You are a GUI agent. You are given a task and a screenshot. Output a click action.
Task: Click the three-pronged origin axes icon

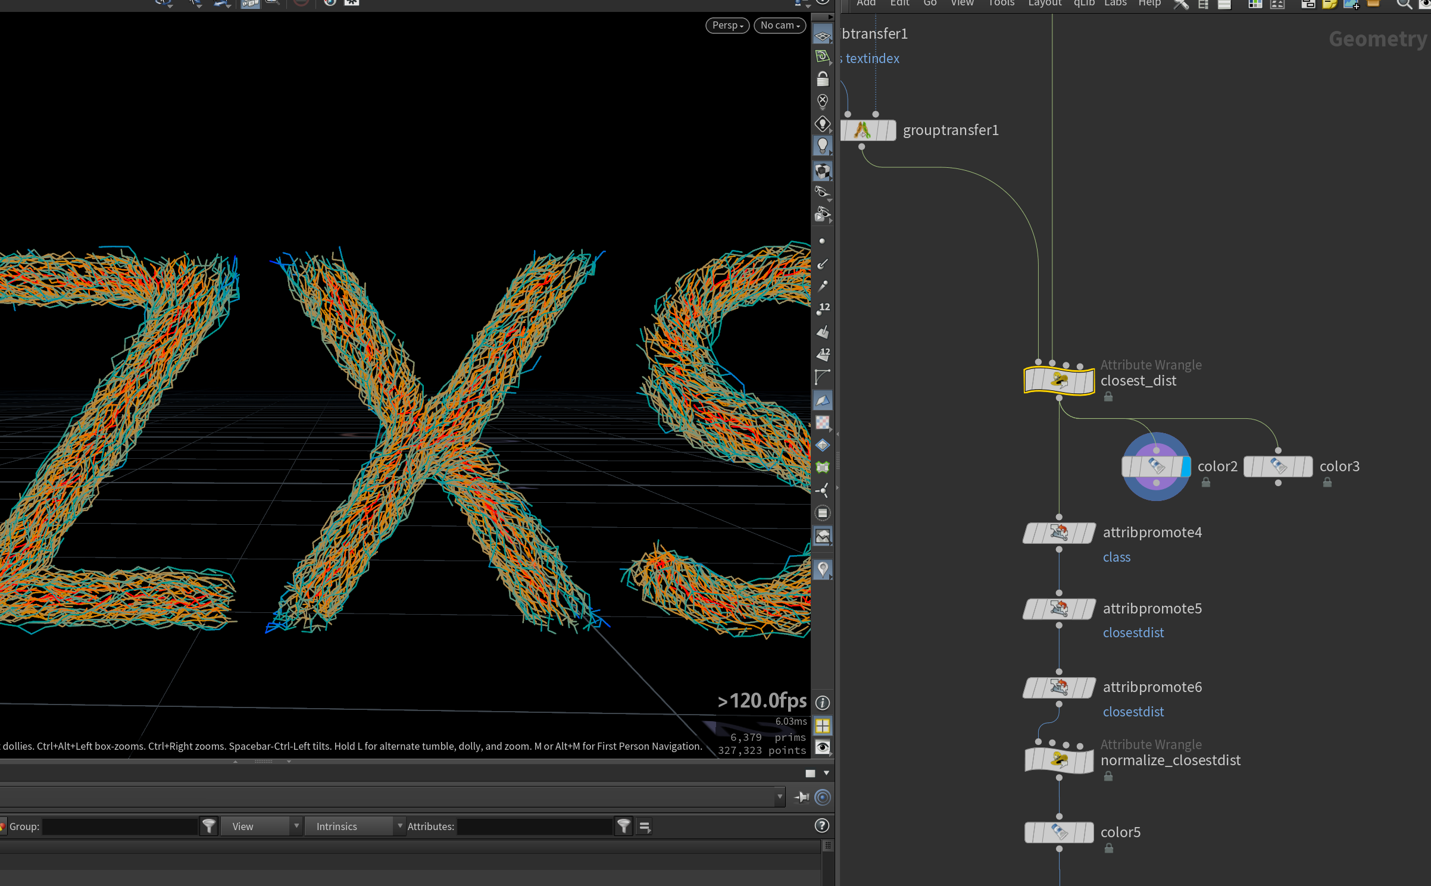point(823,490)
